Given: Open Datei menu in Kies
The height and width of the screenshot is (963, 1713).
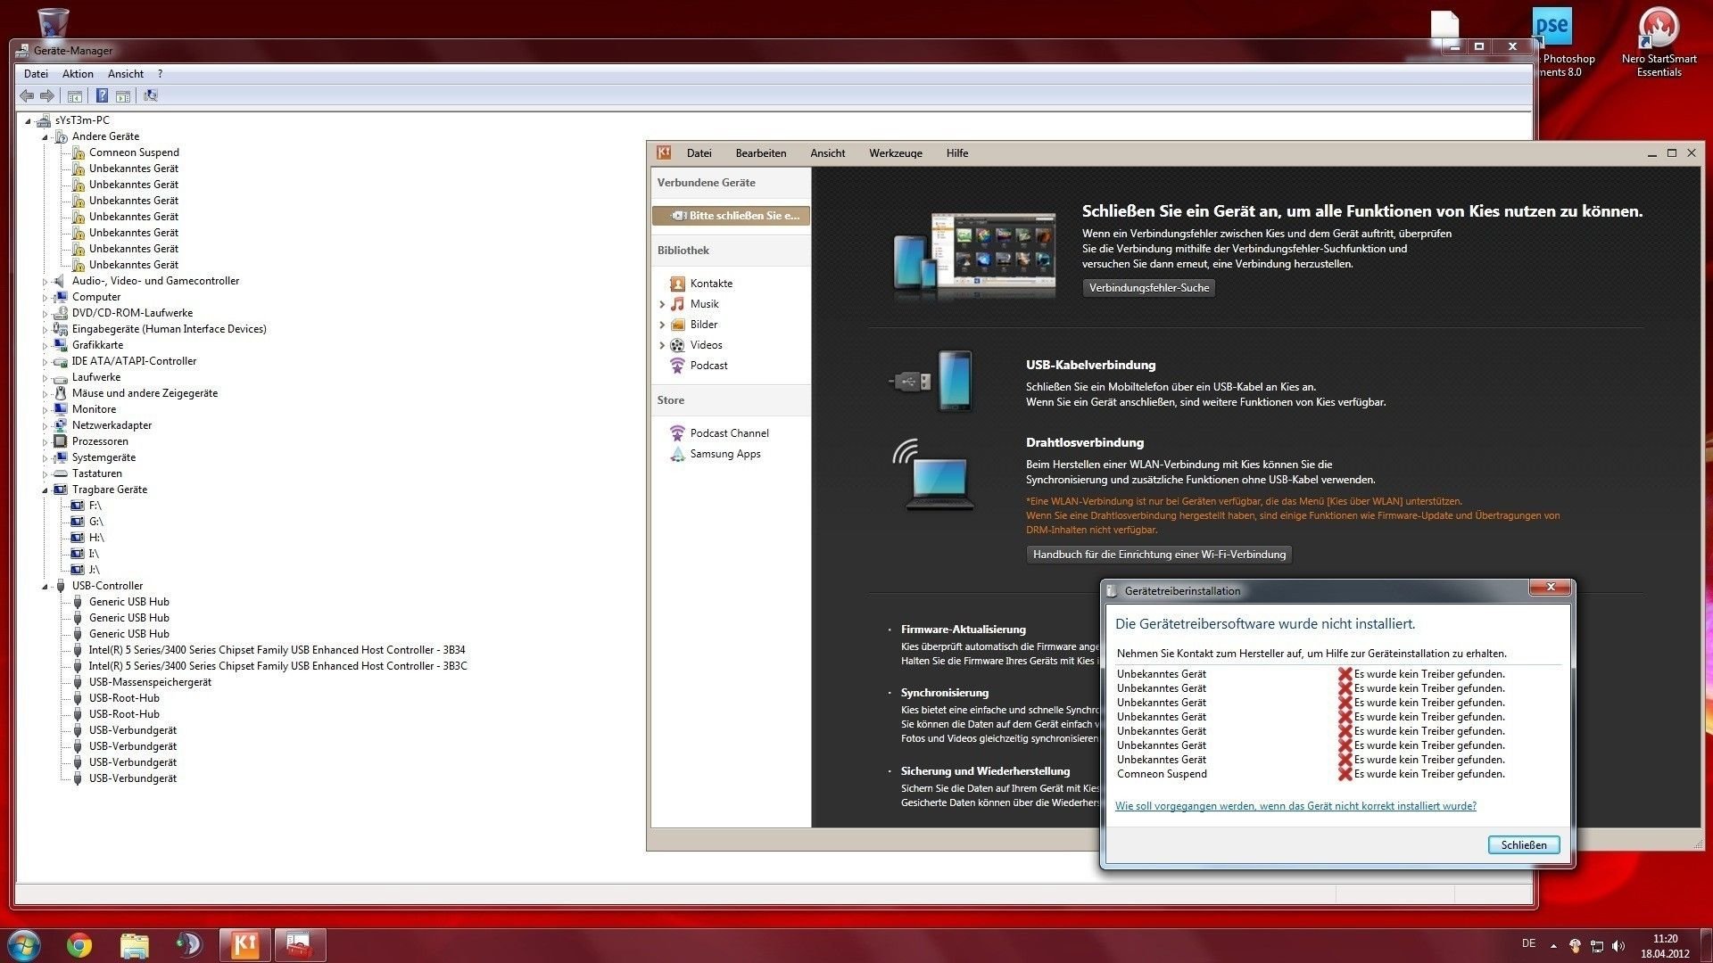Looking at the screenshot, I should 699,153.
